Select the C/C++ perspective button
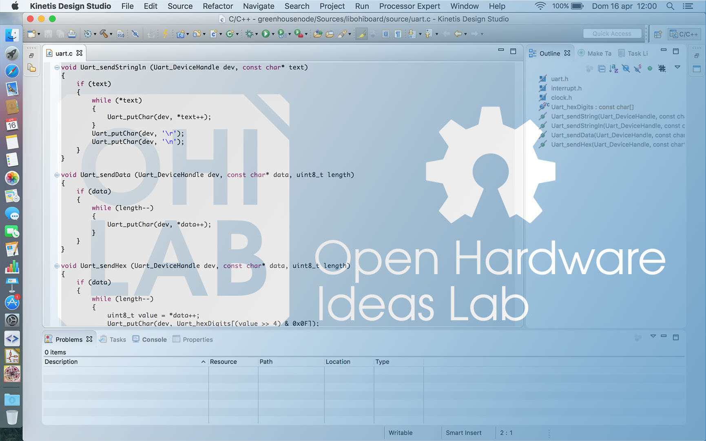706x441 pixels. (684, 34)
